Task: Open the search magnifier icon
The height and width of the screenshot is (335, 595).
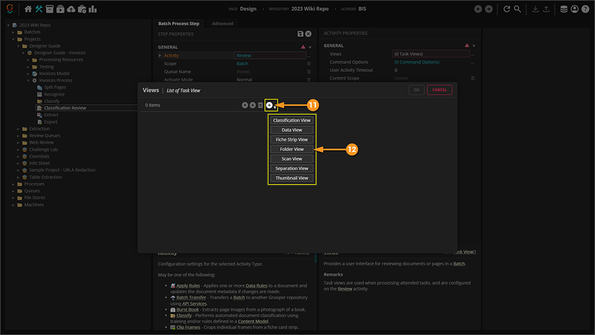Action: [x=518, y=9]
